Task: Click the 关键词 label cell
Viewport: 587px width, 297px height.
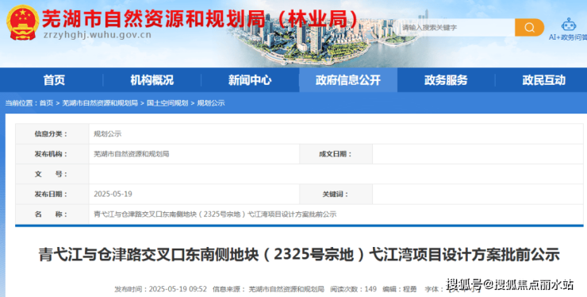Action: (336, 194)
